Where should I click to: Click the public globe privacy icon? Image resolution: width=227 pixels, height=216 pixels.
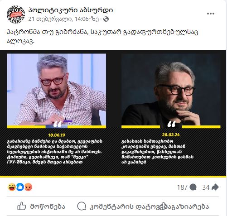106,19
